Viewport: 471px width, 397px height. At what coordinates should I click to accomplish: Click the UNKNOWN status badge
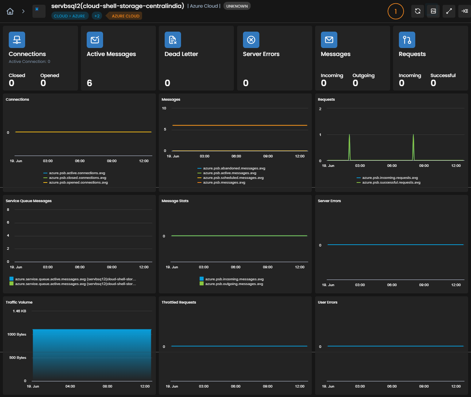(x=237, y=6)
